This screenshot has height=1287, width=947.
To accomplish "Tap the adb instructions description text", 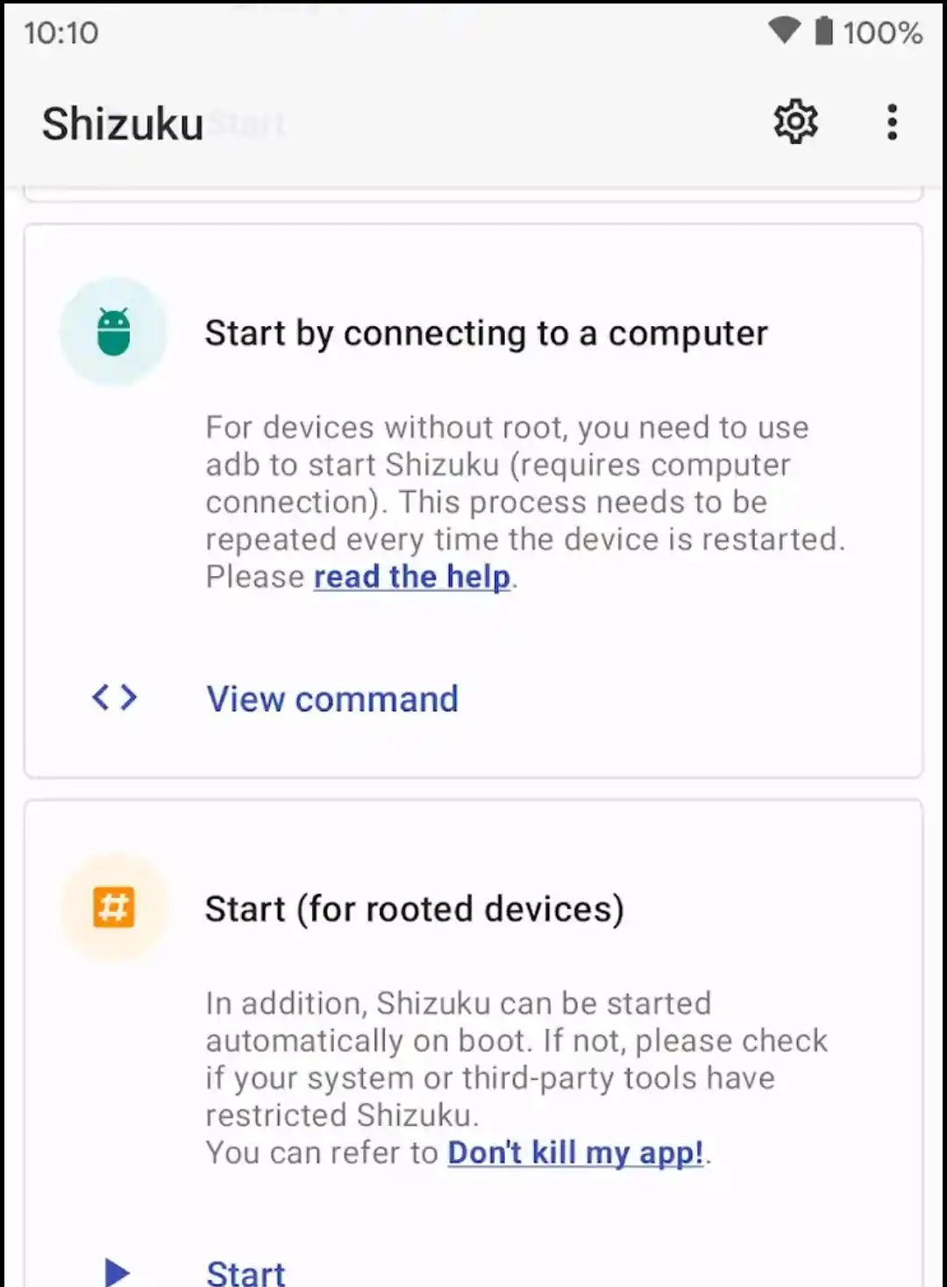I will click(524, 482).
